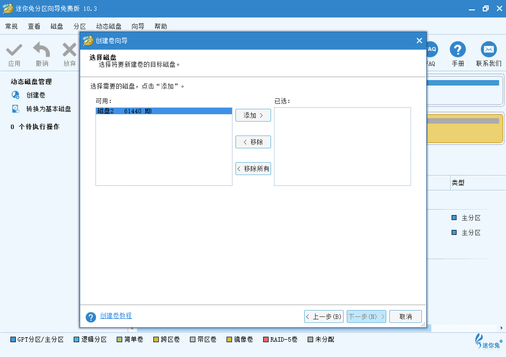Click the app logo in the main title bar
Viewport: 506px width, 357px height.
tap(8, 8)
